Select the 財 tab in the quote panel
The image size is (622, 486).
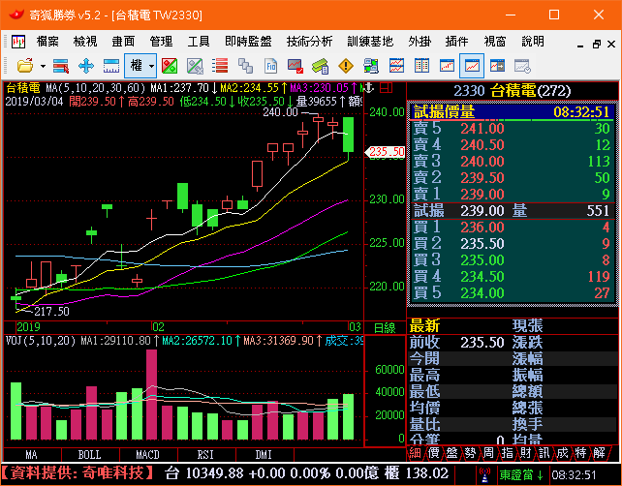(526, 453)
